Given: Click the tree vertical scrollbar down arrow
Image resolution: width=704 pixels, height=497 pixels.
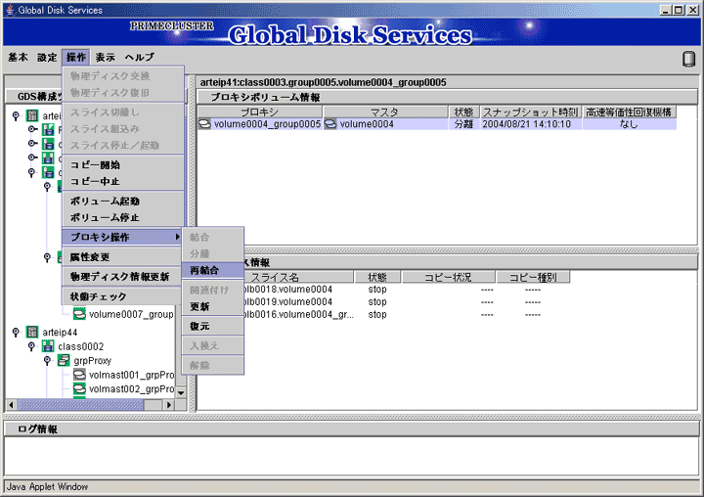Looking at the screenshot, I should (x=181, y=392).
